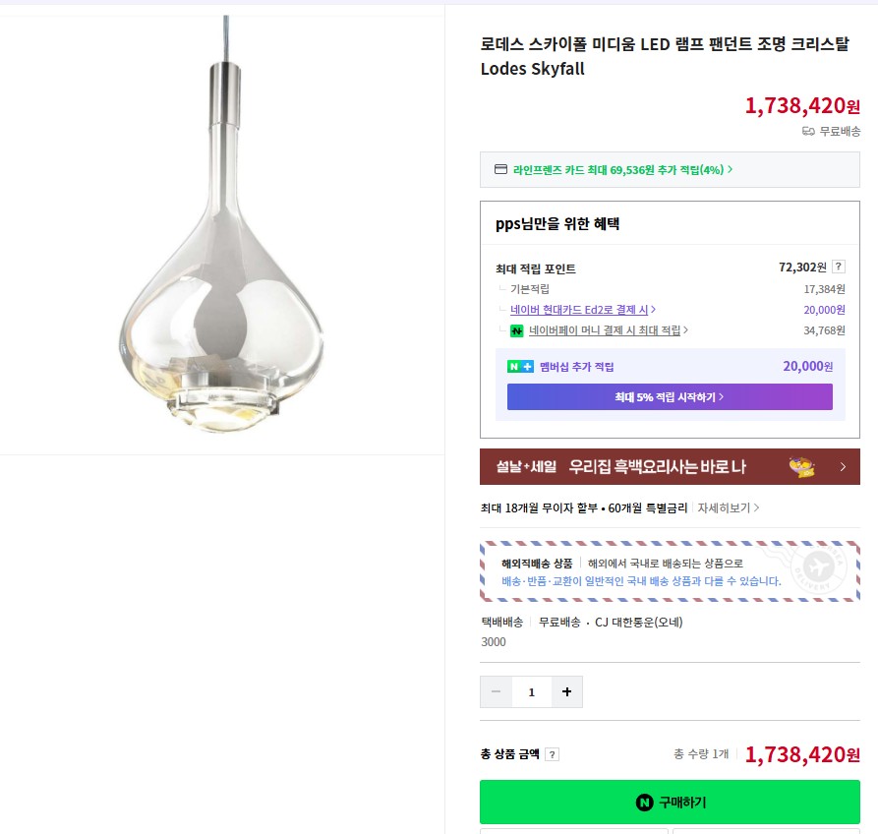
Task: Click the free shipping truck icon
Action: tap(808, 132)
